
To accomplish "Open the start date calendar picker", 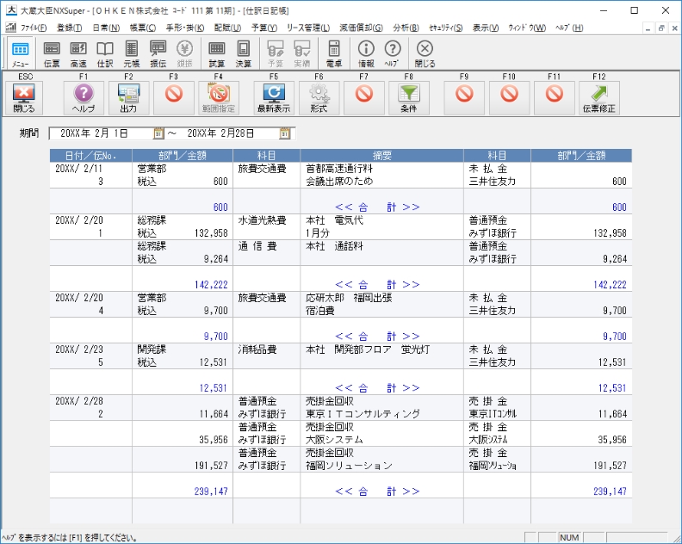I will 158,133.
